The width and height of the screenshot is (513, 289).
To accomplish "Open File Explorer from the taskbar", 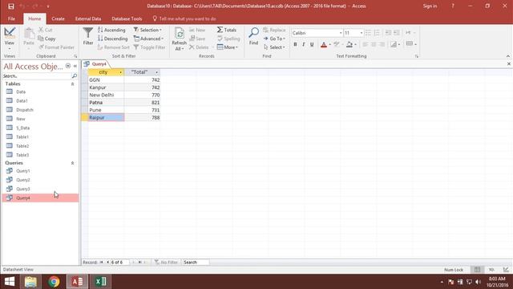I will [30, 282].
